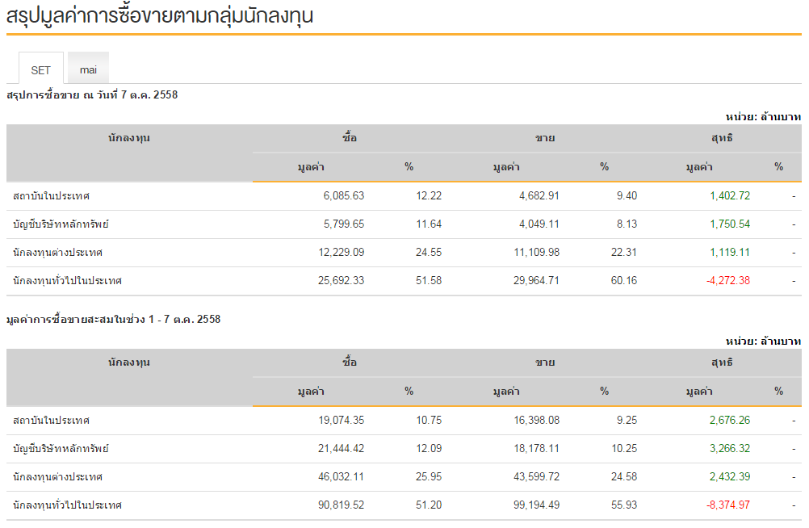Viewport: 809px width, 528px height.
Task: Click the red cumulative net value -8,374.97
Action: [729, 505]
